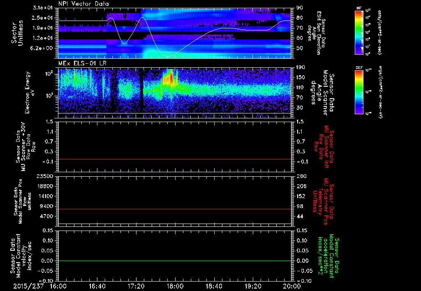Screen dimensions: 421x291
Task: Click the 80 degree elevation tick value
Action: (x=299, y=18)
